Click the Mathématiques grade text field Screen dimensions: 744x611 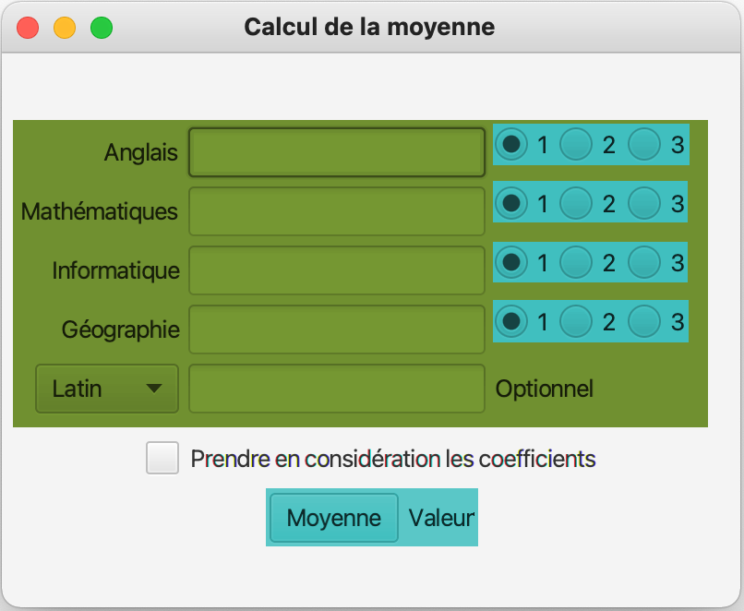[337, 211]
